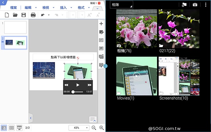Open the camera from the gallery toolbar
Viewport: 211px width, 132px height.
[x=195, y=5]
